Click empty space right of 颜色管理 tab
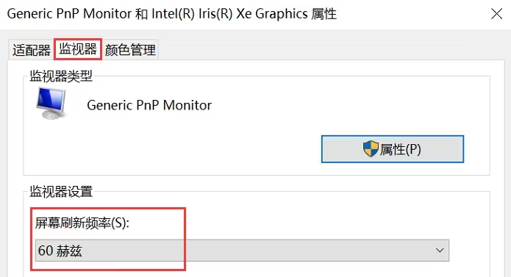The height and width of the screenshot is (277, 511). [326, 49]
